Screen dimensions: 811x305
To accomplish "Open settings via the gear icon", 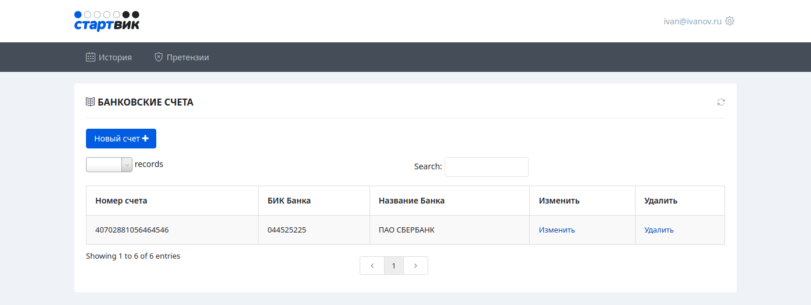I will (x=730, y=21).
